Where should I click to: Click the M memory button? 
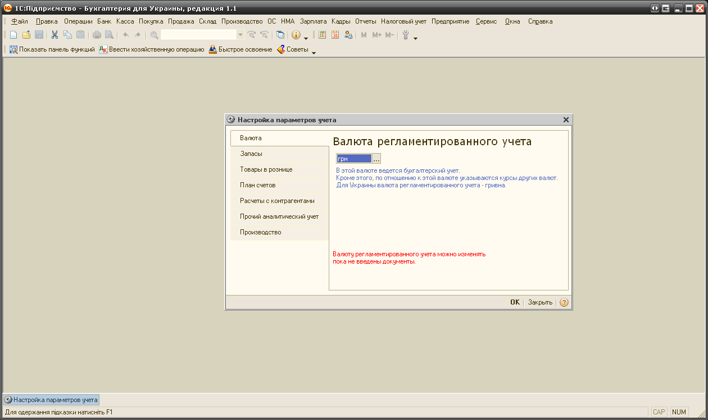(364, 35)
